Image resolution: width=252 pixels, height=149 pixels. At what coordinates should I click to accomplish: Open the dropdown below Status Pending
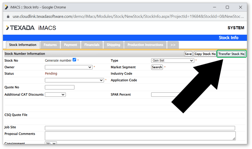74,80
